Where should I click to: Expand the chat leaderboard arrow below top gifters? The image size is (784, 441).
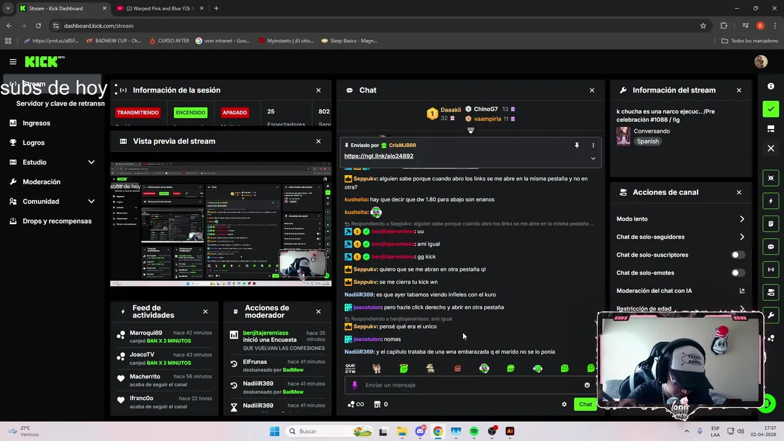pyautogui.click(x=470, y=130)
